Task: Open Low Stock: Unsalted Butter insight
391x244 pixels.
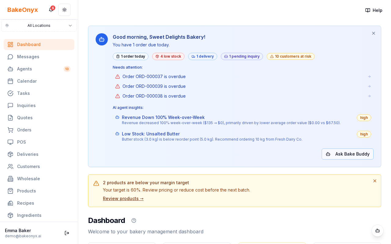Action: click(243, 136)
